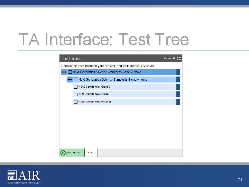Screen dimensions: 249x187
Task: Click the Expand All fullscreen arrows icon
Action: [x=179, y=59]
